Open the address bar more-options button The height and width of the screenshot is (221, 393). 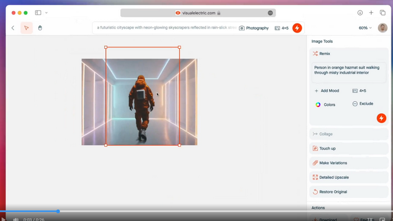270,13
